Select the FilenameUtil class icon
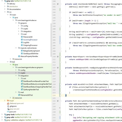 point(22,37)
